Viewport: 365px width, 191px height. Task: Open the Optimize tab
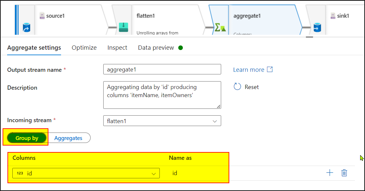(84, 48)
